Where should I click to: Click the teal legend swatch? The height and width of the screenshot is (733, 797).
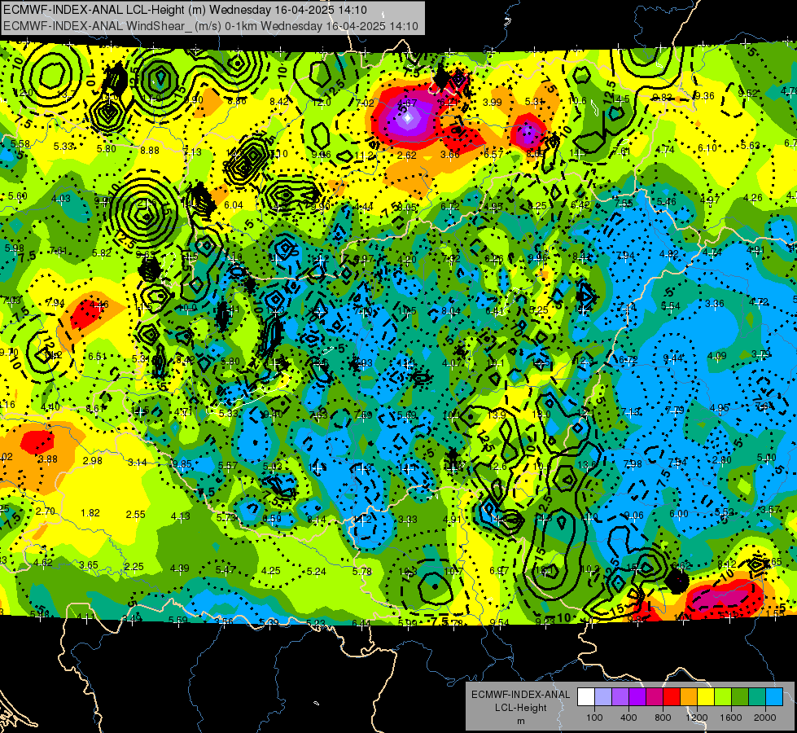pyautogui.click(x=757, y=697)
